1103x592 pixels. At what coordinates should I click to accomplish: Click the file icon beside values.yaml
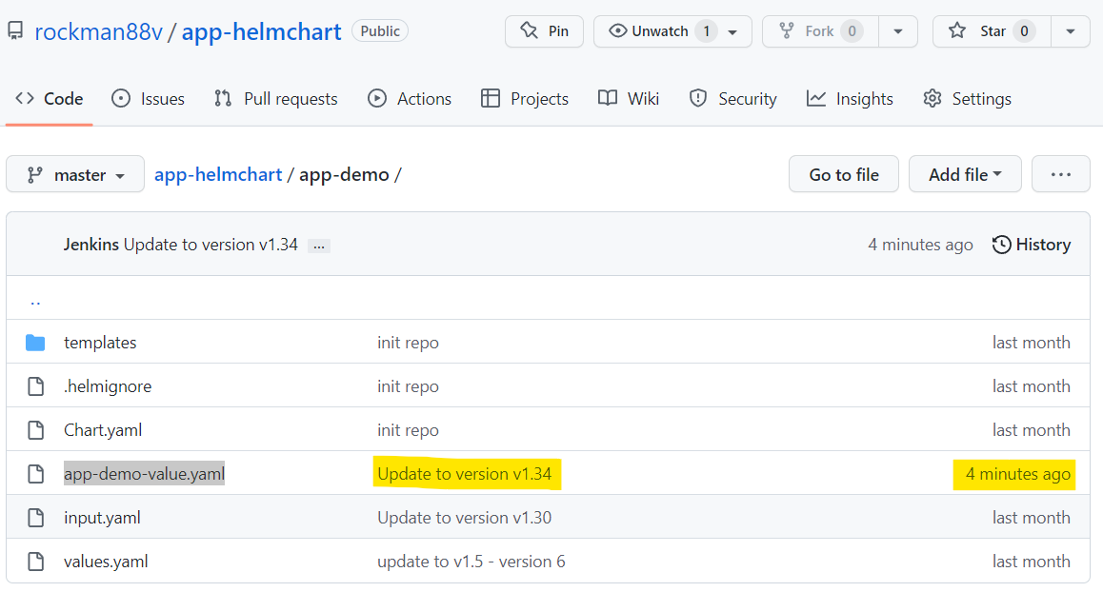point(35,561)
